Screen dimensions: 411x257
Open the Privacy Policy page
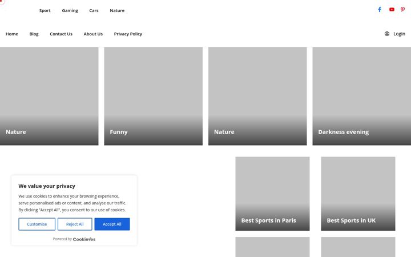pos(128,34)
